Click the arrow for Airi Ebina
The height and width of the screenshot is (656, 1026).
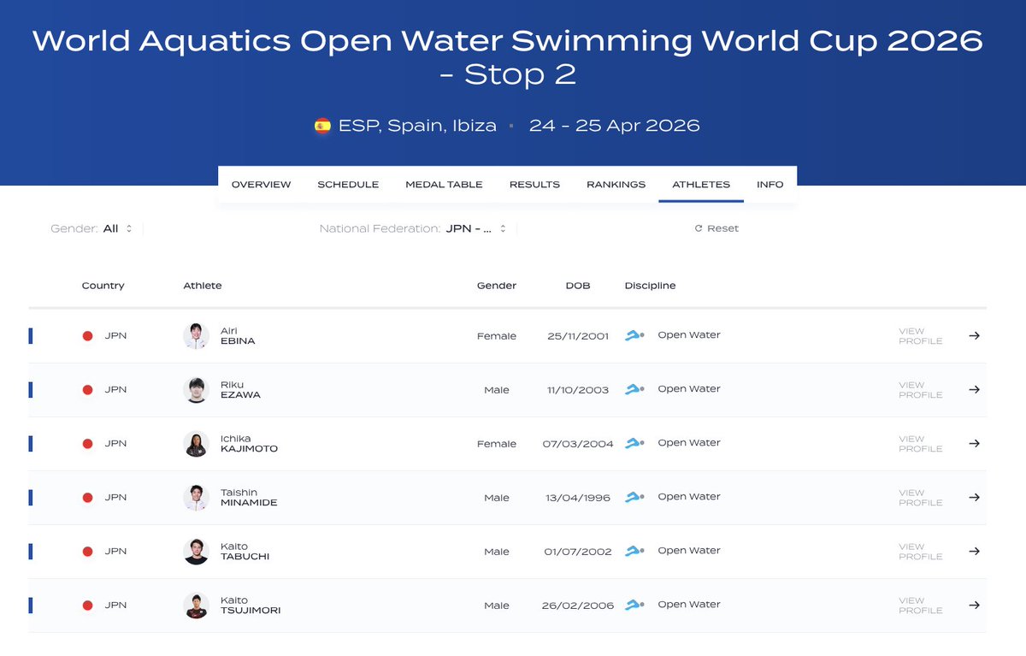tap(974, 335)
